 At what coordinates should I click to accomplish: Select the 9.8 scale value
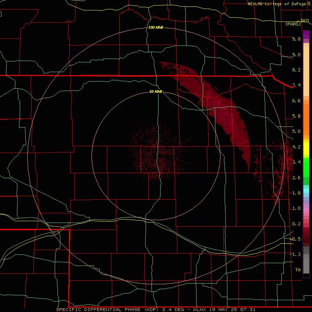tap(296, 39)
